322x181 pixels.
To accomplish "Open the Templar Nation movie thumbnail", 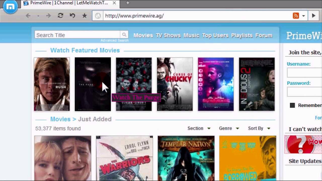I will (186, 158).
